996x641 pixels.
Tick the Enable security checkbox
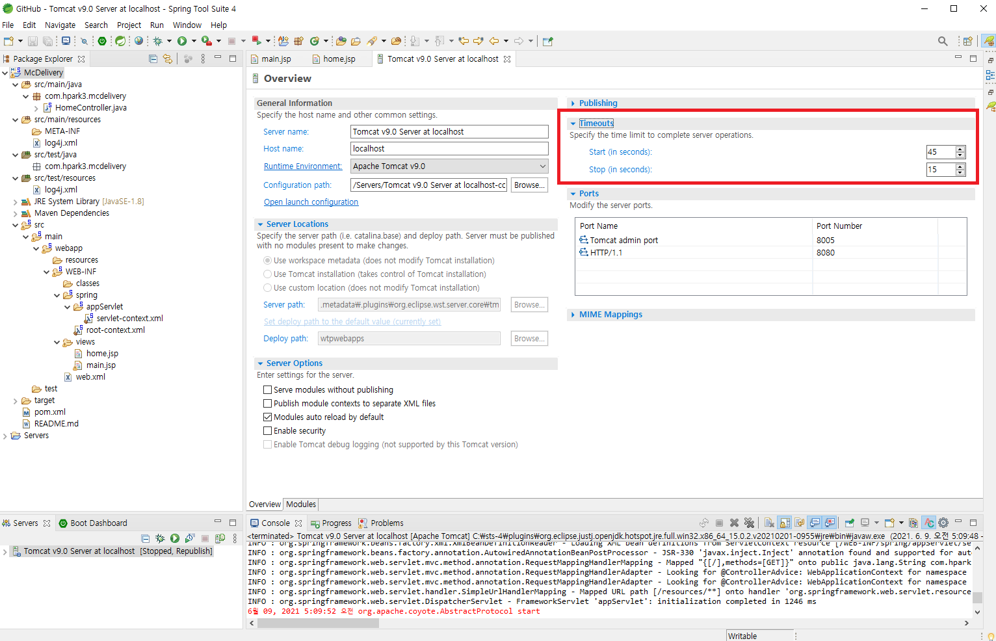[267, 431]
